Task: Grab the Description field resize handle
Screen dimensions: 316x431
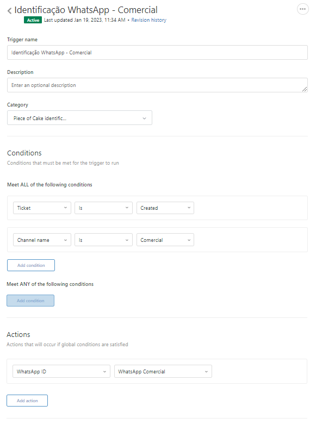Action: point(305,89)
